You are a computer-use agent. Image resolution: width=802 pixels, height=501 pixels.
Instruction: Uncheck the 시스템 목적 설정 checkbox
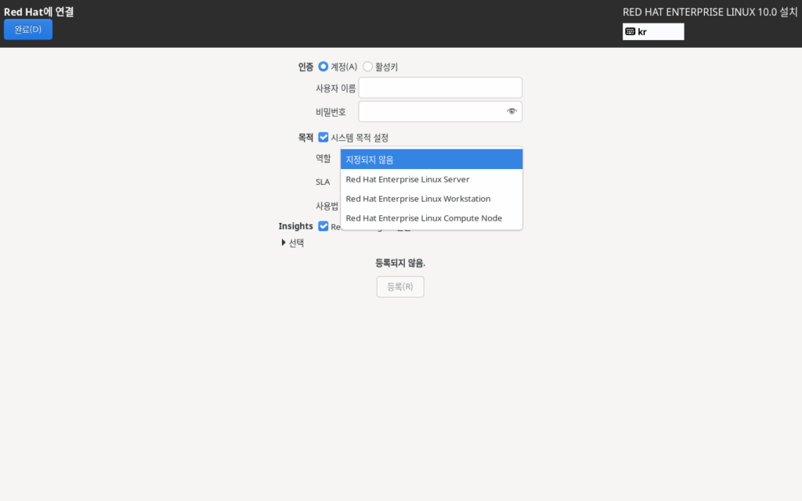tap(323, 138)
